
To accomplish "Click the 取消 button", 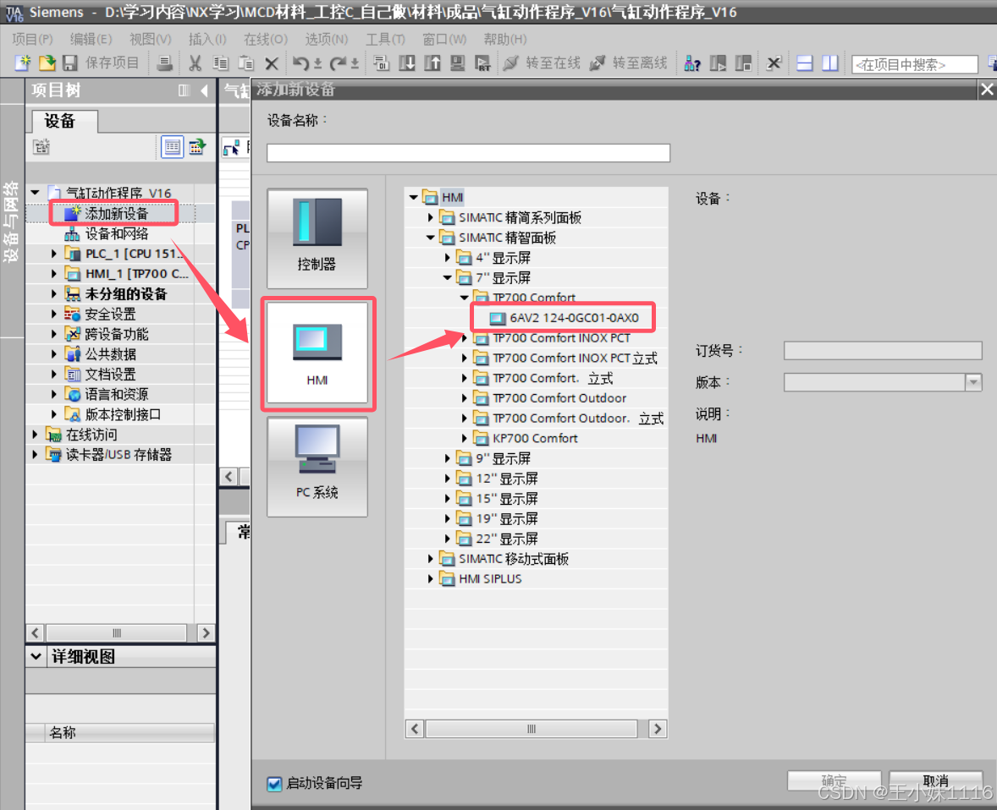I will click(x=935, y=780).
